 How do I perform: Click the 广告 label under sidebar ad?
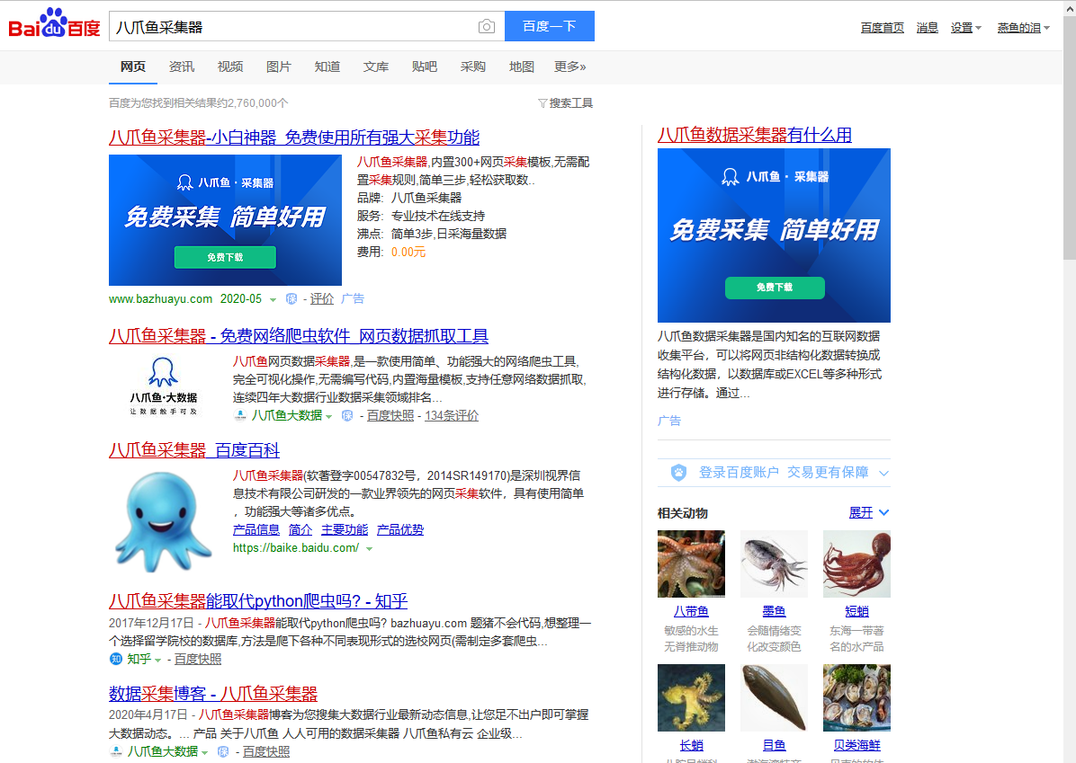click(669, 421)
